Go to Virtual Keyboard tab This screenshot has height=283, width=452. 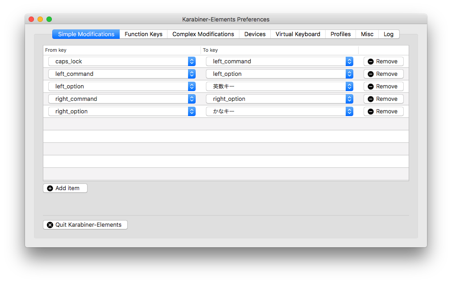pyautogui.click(x=298, y=34)
